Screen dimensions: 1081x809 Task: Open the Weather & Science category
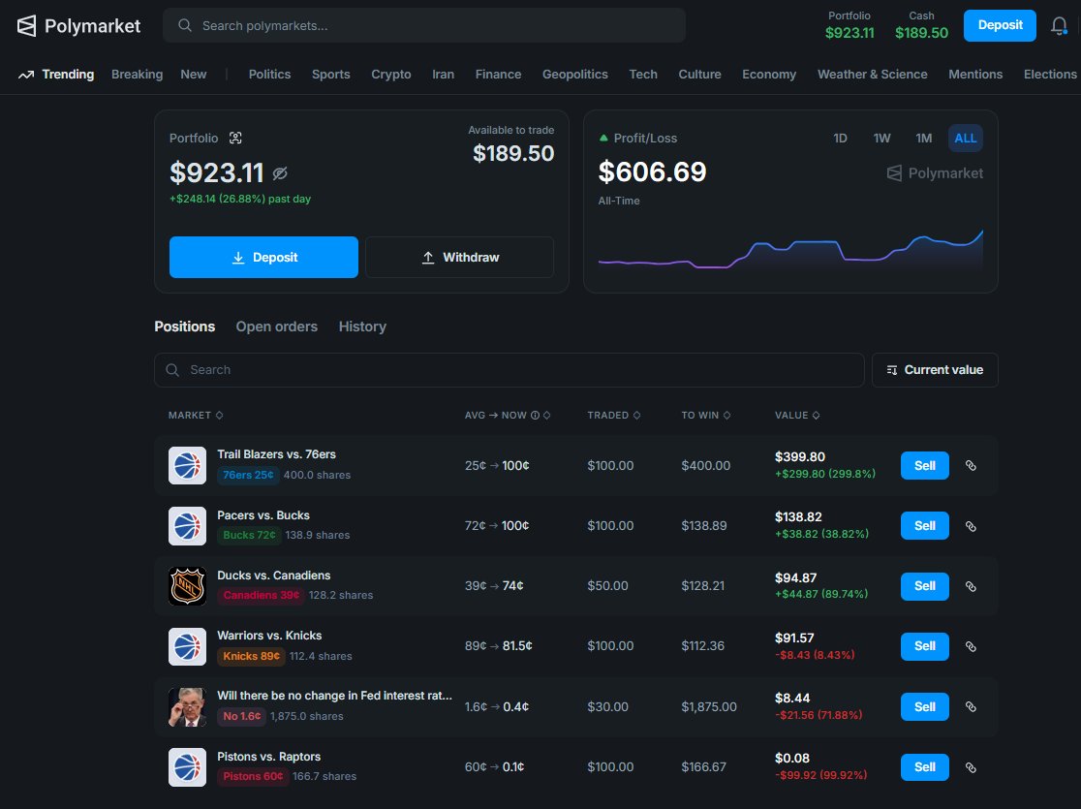coord(872,75)
